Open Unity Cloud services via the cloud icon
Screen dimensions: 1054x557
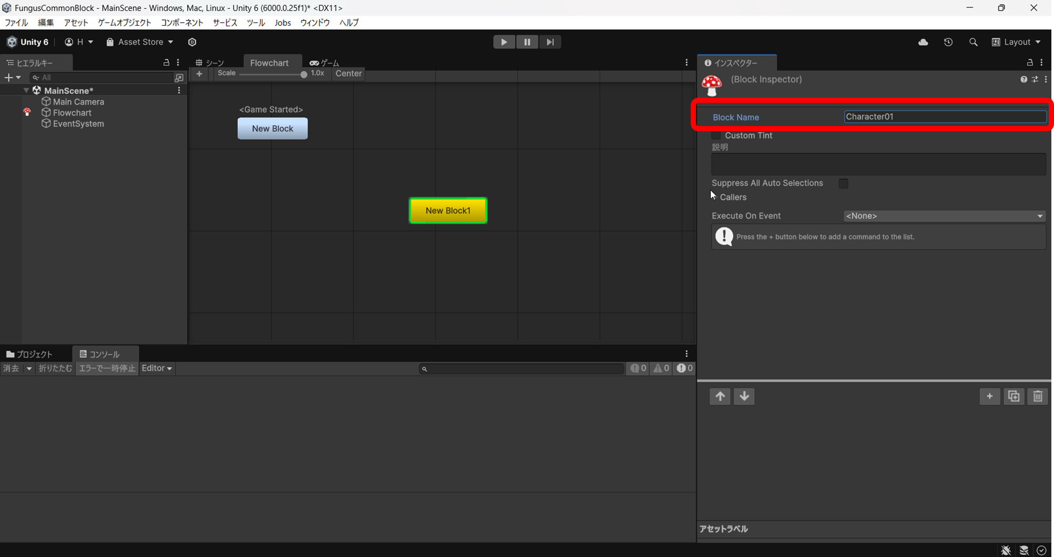click(923, 42)
